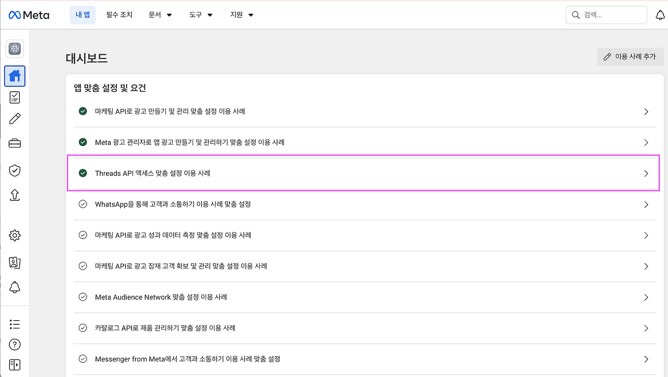
Task: Click the status check on 카탈로그 API row
Action: pos(82,328)
